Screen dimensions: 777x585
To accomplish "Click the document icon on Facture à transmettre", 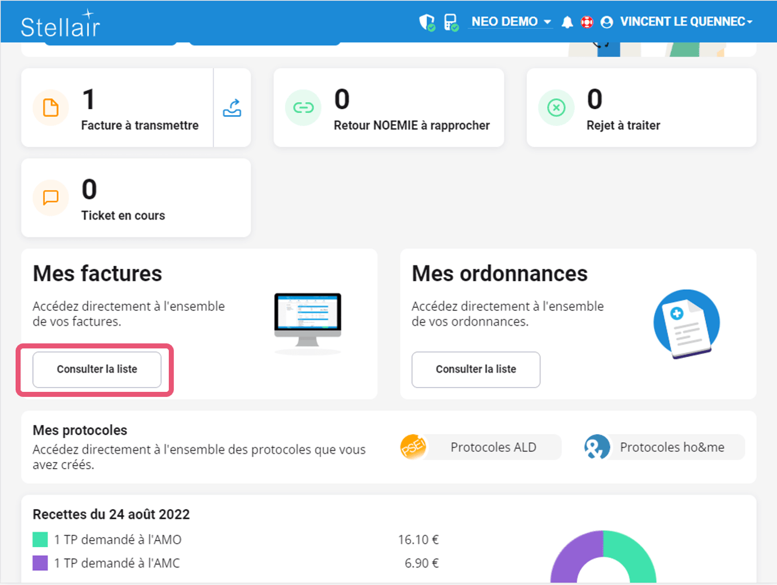I will pos(50,107).
